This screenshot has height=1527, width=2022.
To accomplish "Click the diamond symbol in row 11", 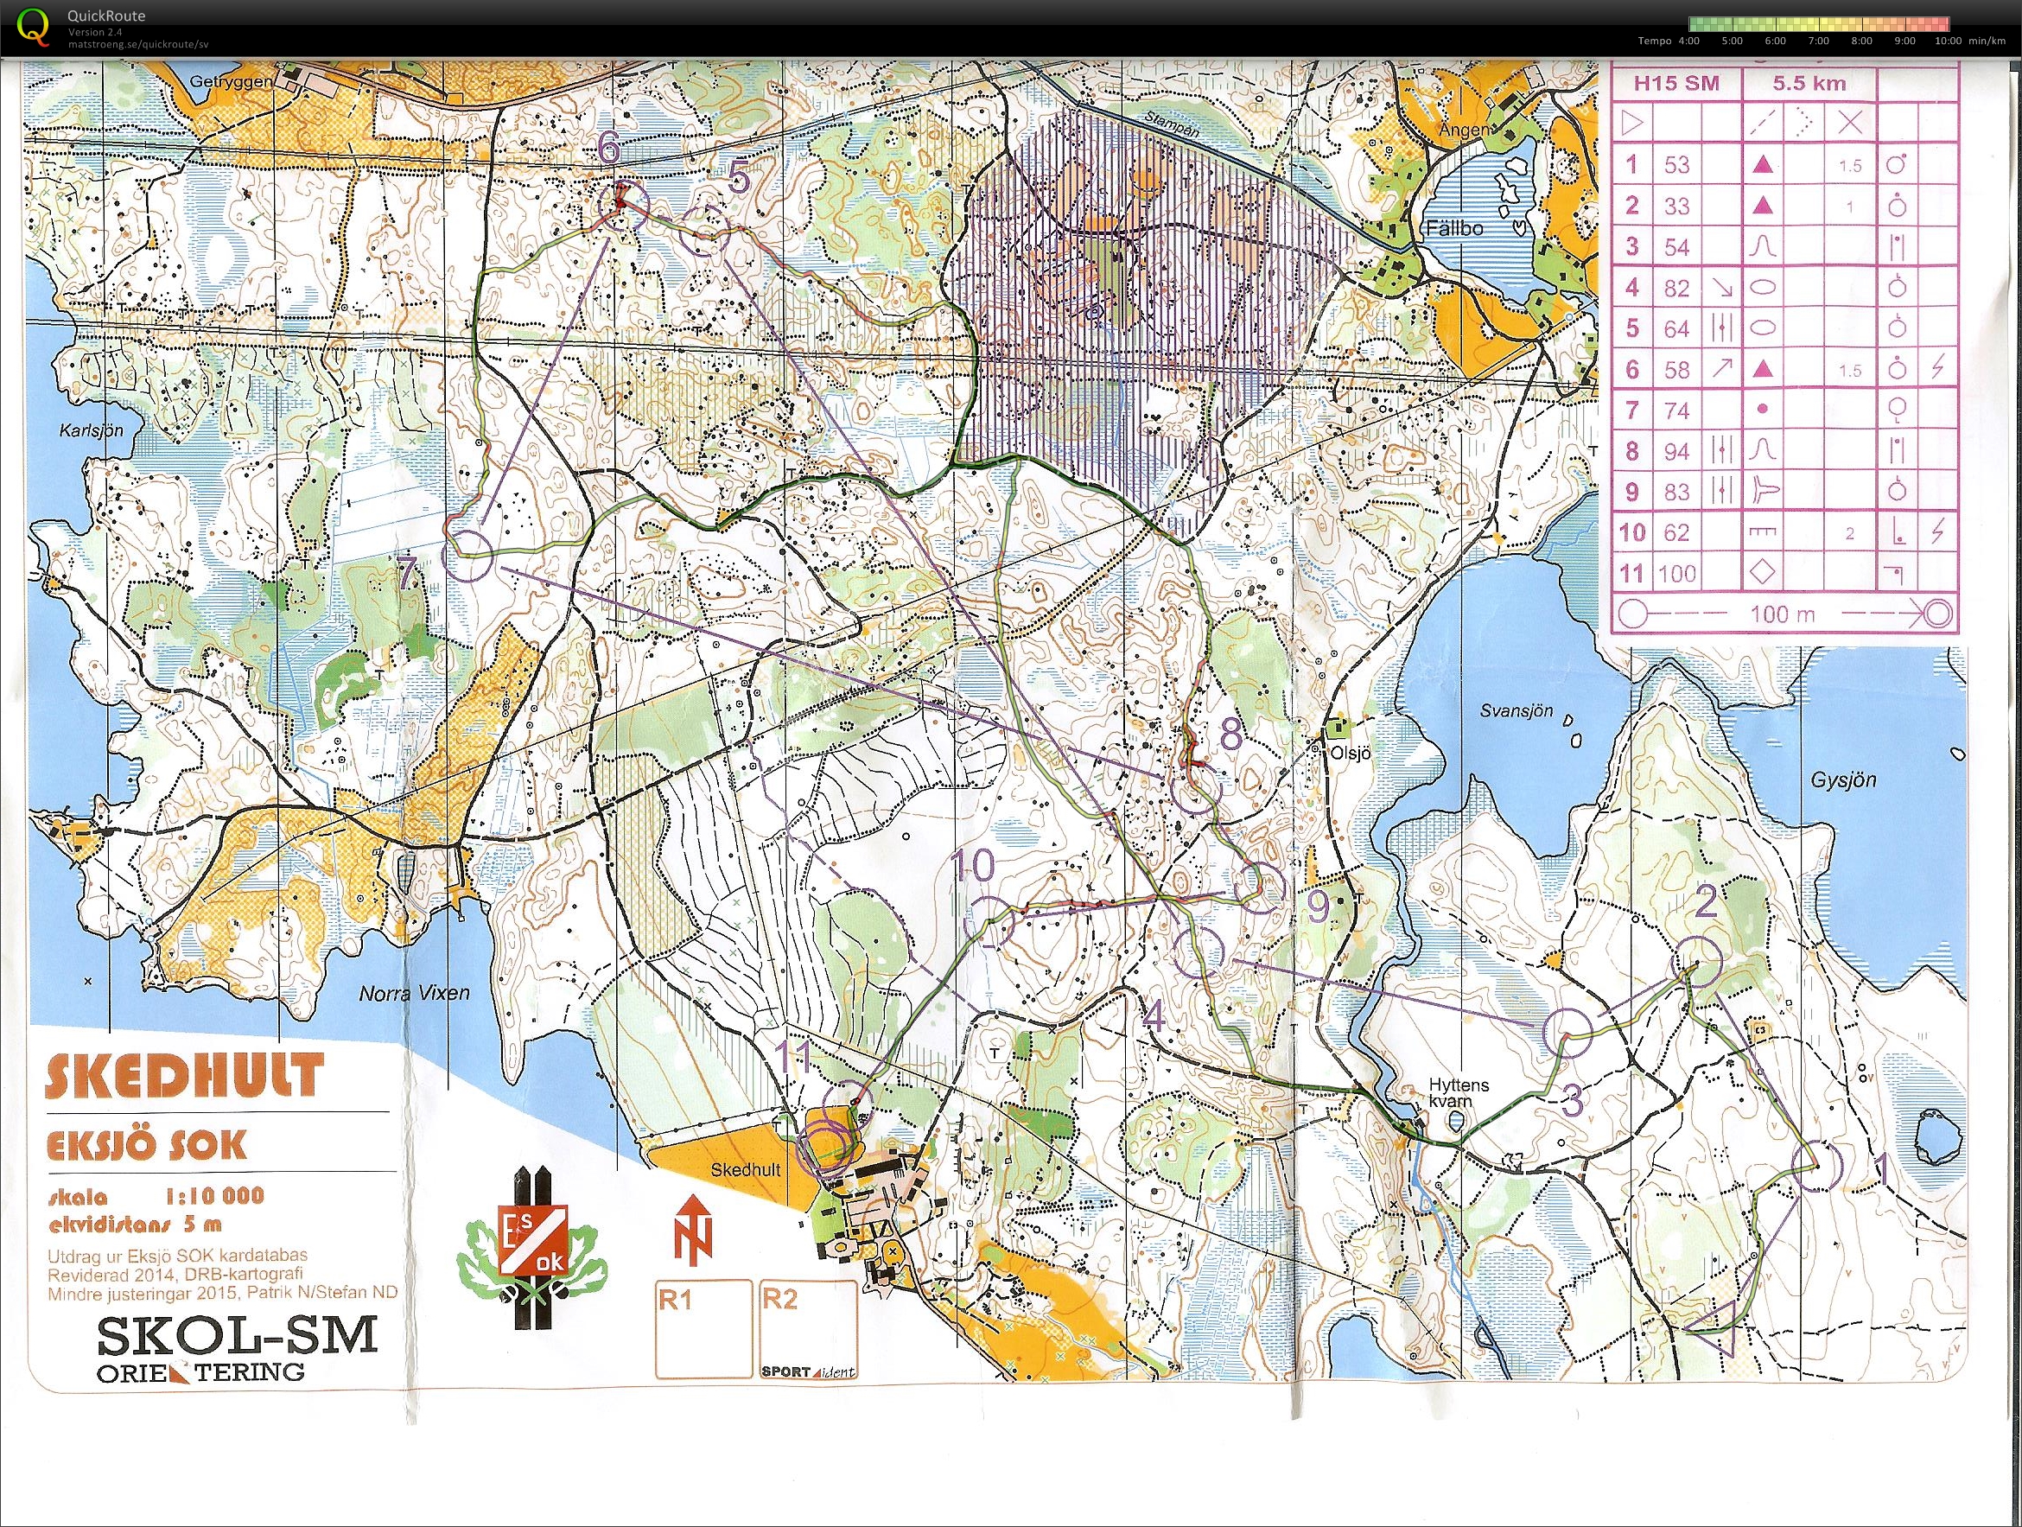I will pos(1764,573).
